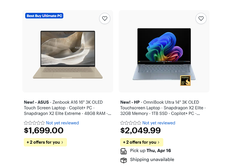Expand '+ 2 offers for you' under ASUS
Screen dimensions: 233x166
click(45, 142)
